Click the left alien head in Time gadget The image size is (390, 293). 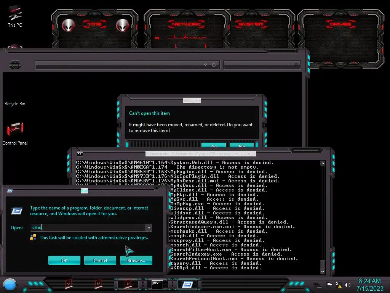coord(68,25)
